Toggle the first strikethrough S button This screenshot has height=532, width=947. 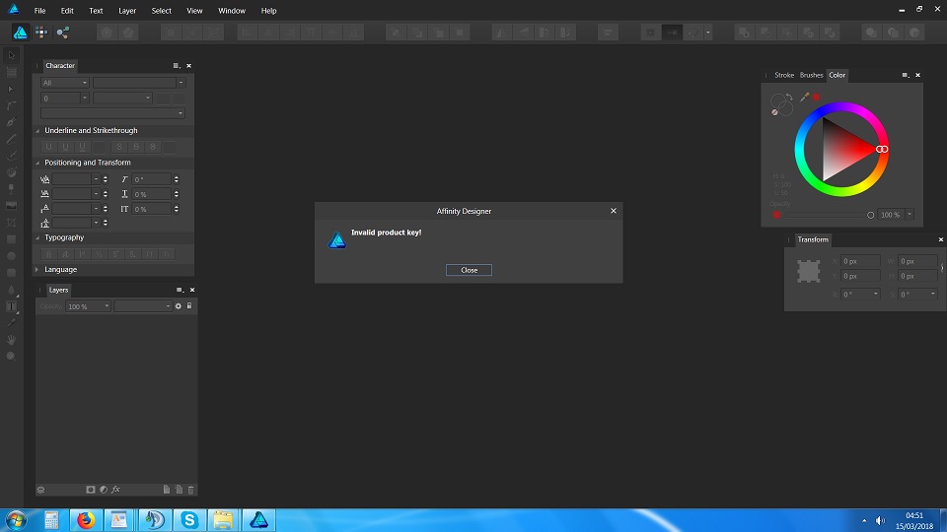tap(119, 147)
